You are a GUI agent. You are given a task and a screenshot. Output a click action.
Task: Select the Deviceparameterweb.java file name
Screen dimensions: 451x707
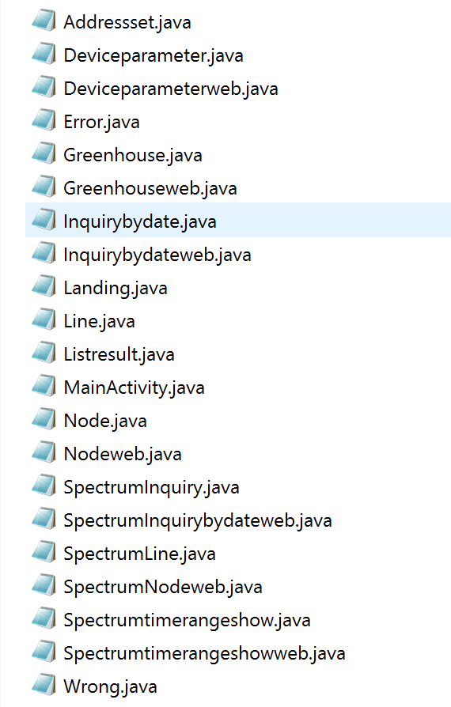point(170,89)
